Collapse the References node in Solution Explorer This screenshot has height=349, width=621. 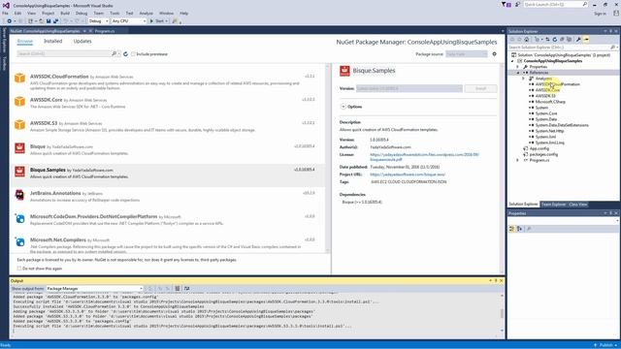(x=517, y=73)
